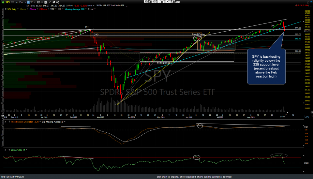Click the RightSideOfTheChart.com logo
The height and width of the screenshot is (179, 313).
(162, 2)
